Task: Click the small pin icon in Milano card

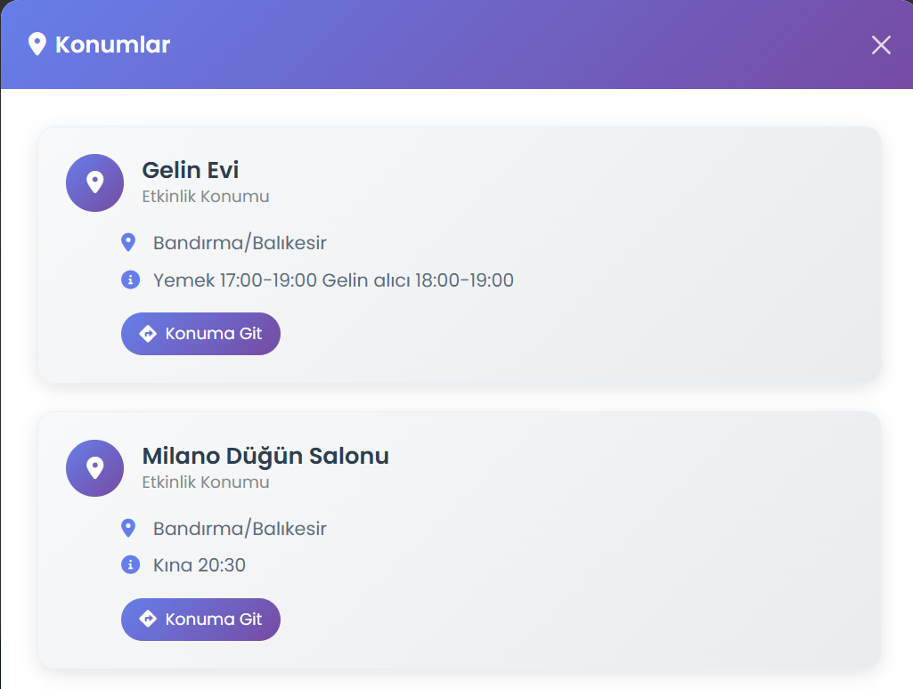Action: point(128,529)
